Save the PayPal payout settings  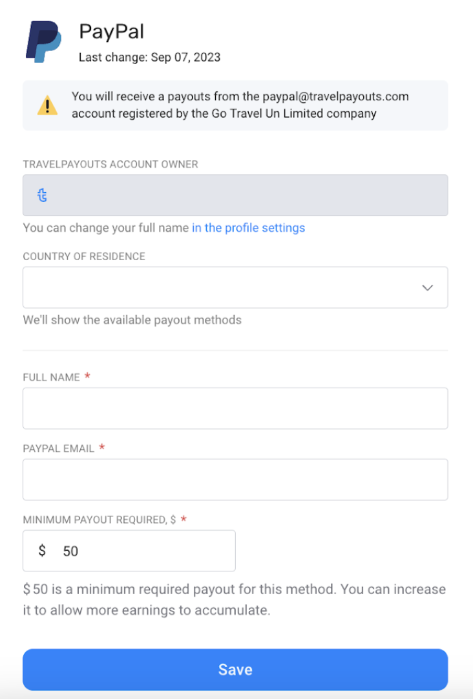pos(235,670)
